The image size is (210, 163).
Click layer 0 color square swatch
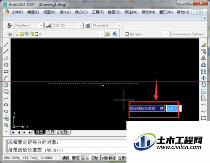(37, 34)
